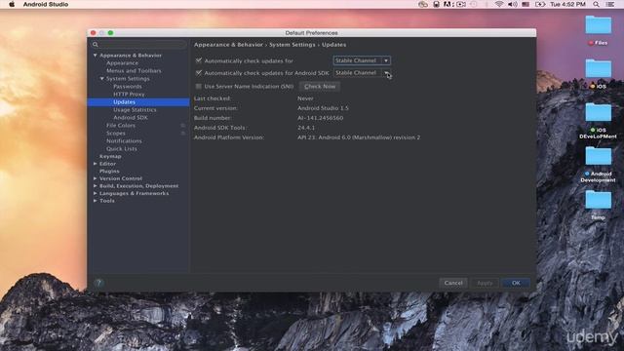This screenshot has width=624, height=351.
Task: Select HTTP Proxy settings item
Action: [129, 95]
